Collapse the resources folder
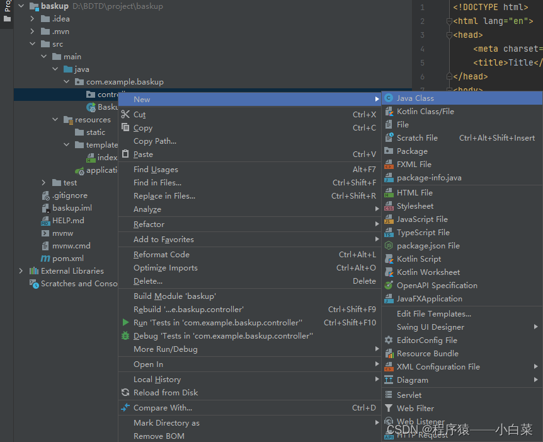This screenshot has width=543, height=442. (x=55, y=119)
